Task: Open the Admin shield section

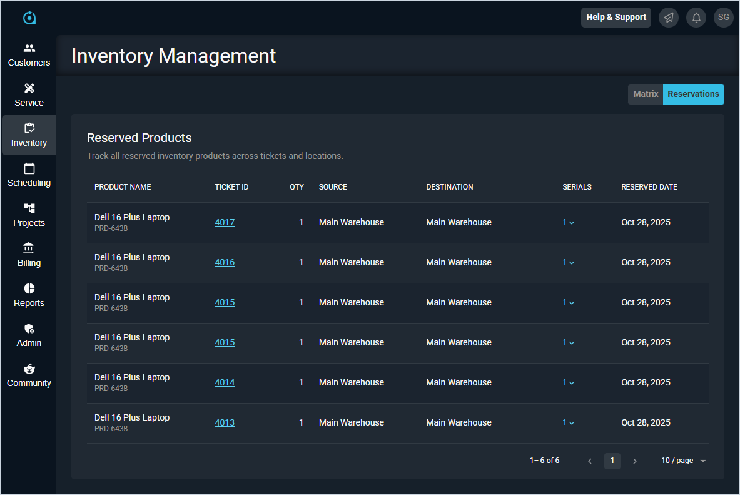Action: pos(29,335)
